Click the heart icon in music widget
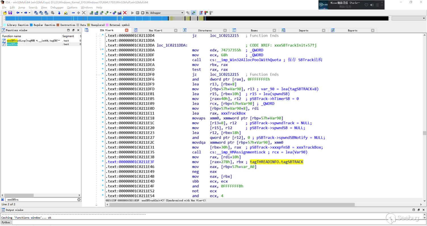Screen dimensions: 427x226 (x=366, y=5)
